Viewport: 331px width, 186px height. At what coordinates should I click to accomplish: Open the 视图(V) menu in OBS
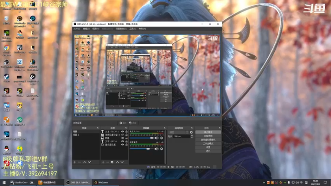96,29
